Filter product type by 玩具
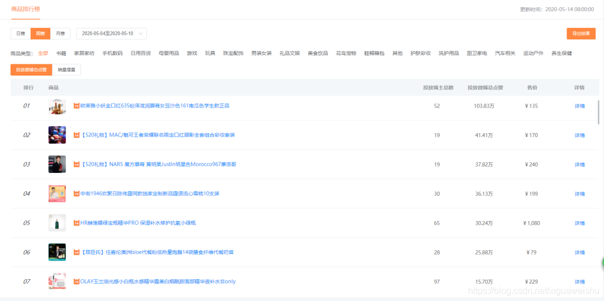This screenshot has width=604, height=301. 210,53
